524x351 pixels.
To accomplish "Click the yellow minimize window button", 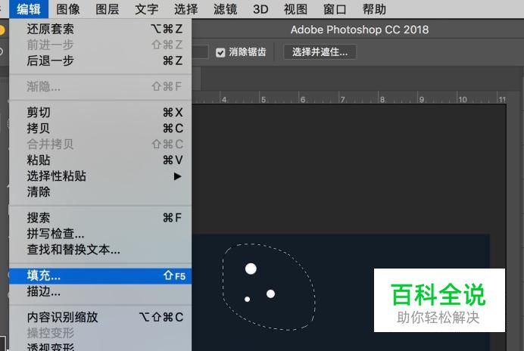I will tap(2, 30).
